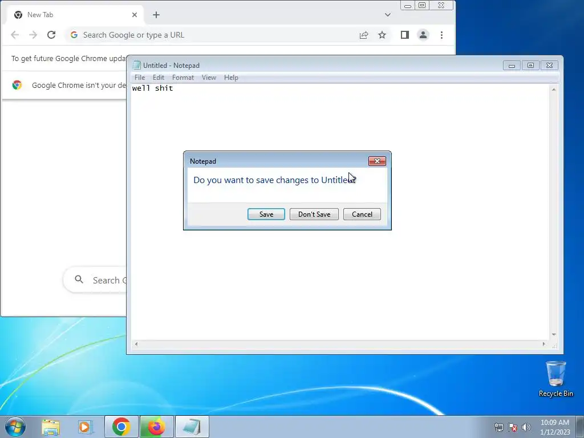Viewport: 584px width, 438px height.
Task: Open the Recycle Bin desktop icon
Action: (x=555, y=379)
